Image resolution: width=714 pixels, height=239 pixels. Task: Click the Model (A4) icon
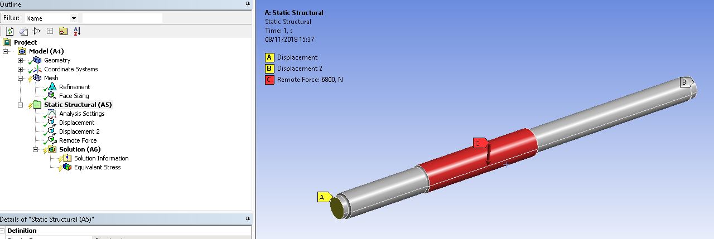[x=22, y=51]
